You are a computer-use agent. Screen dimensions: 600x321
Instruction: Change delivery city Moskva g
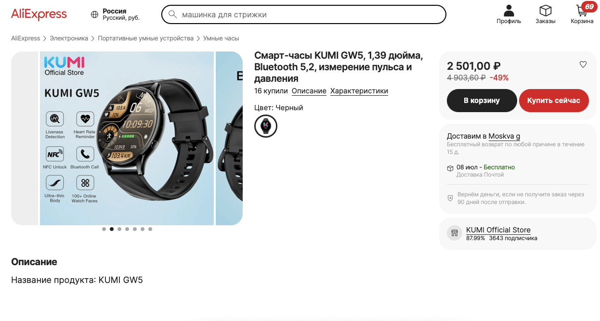tap(504, 136)
